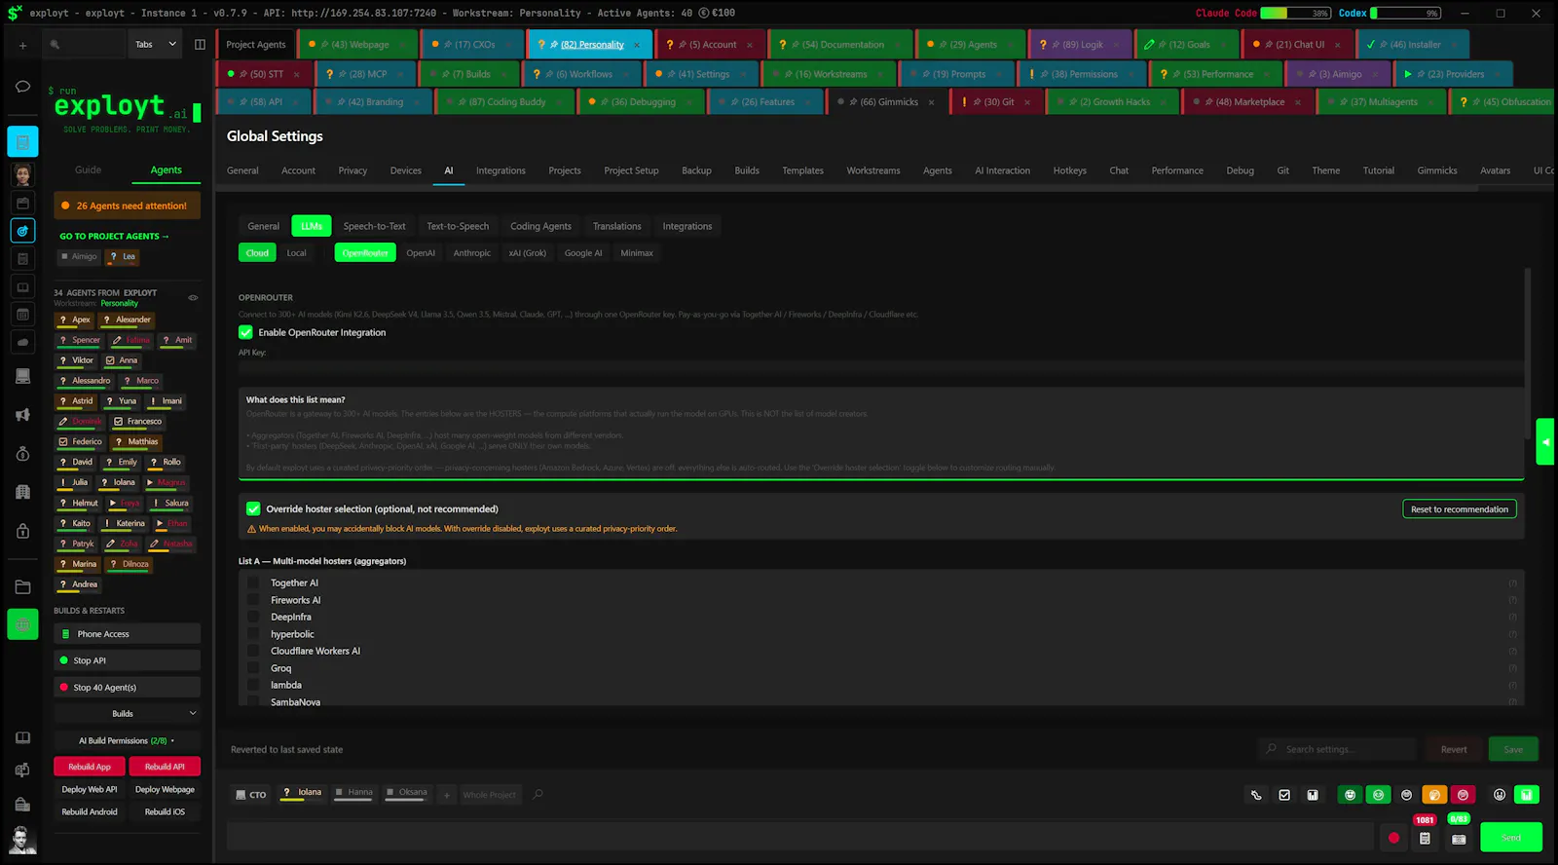Screen dimensions: 1558x865
Task: Switch to the Privacy settings tab
Action: (352, 170)
